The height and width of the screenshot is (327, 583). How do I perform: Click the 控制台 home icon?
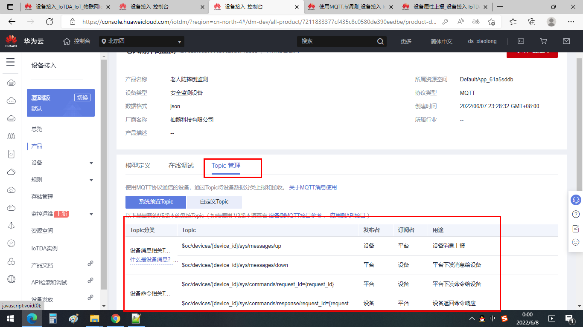coord(67,41)
